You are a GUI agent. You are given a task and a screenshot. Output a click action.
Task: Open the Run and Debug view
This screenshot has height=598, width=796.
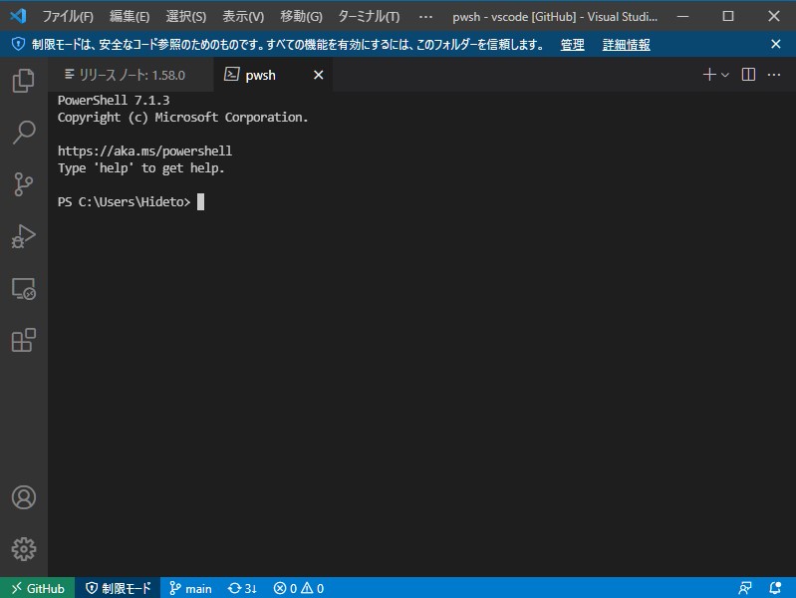(23, 236)
